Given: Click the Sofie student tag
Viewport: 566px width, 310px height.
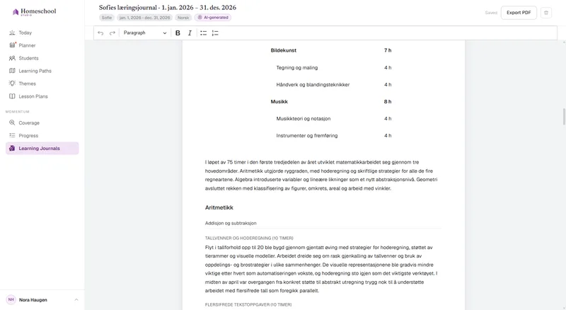Looking at the screenshot, I should click(x=107, y=18).
